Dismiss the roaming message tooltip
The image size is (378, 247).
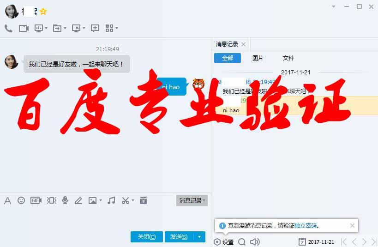point(352,226)
